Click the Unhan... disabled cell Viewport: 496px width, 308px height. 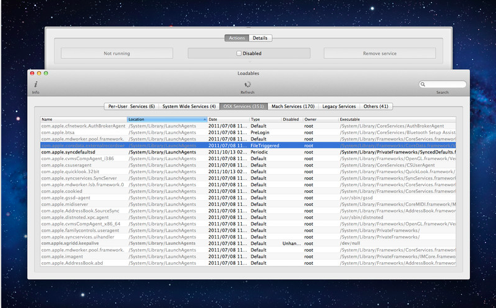(x=292, y=244)
